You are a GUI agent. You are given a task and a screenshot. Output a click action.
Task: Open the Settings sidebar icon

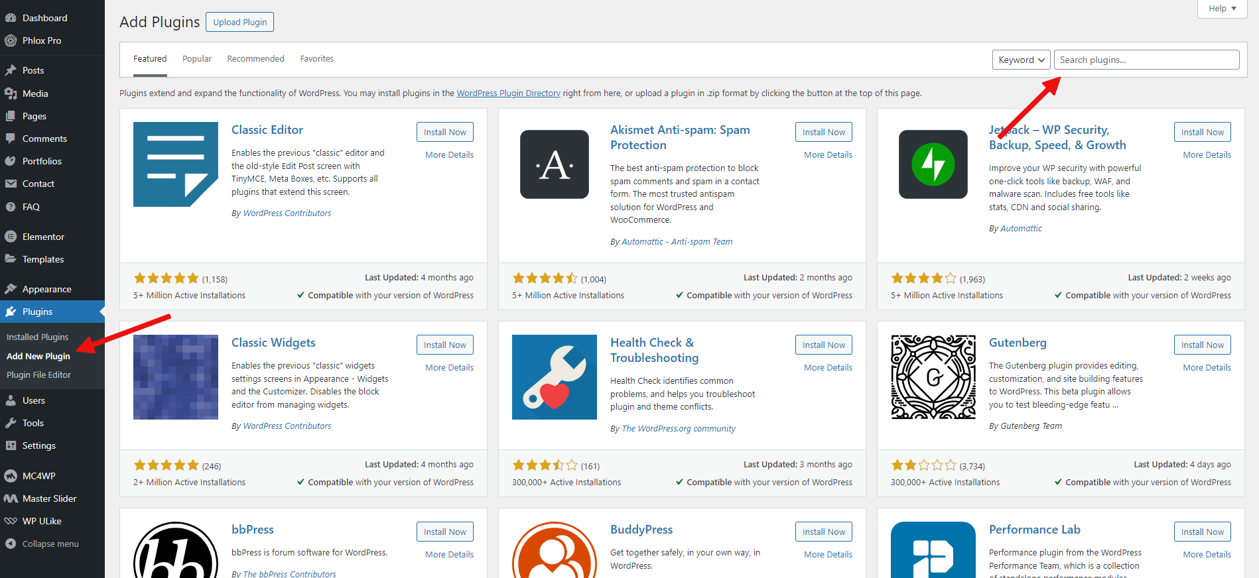[11, 445]
